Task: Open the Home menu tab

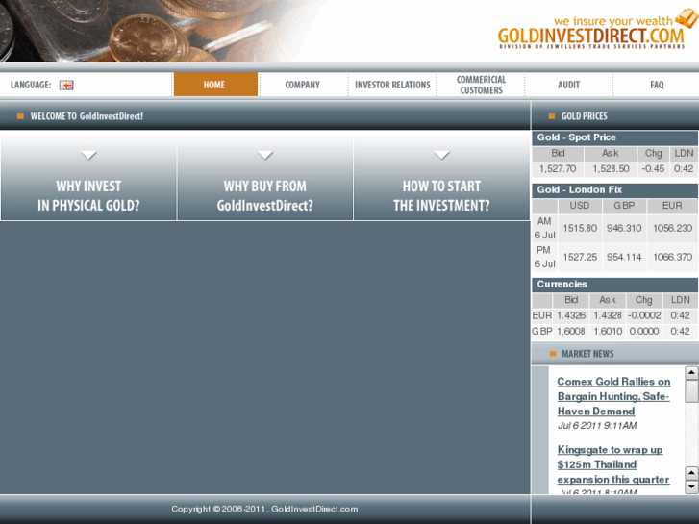Action: [x=215, y=85]
